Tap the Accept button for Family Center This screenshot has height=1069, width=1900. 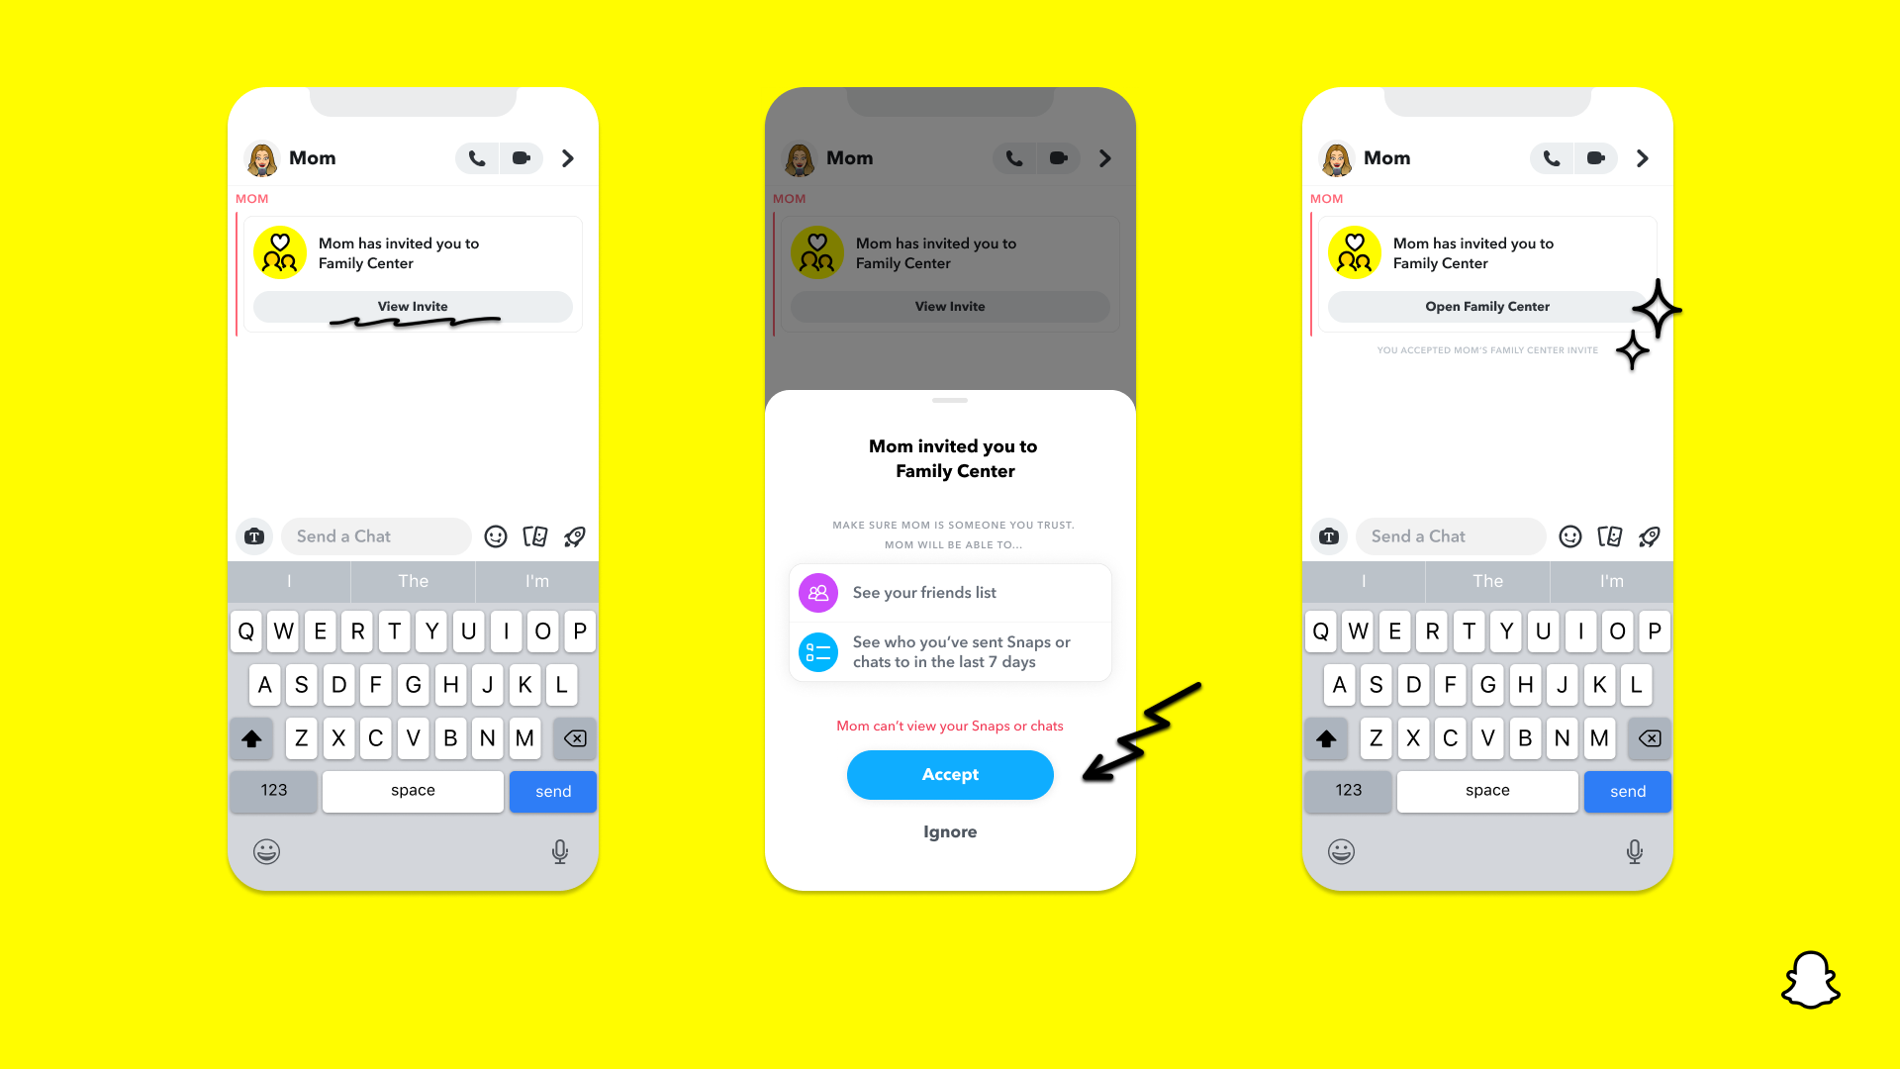pos(949,774)
